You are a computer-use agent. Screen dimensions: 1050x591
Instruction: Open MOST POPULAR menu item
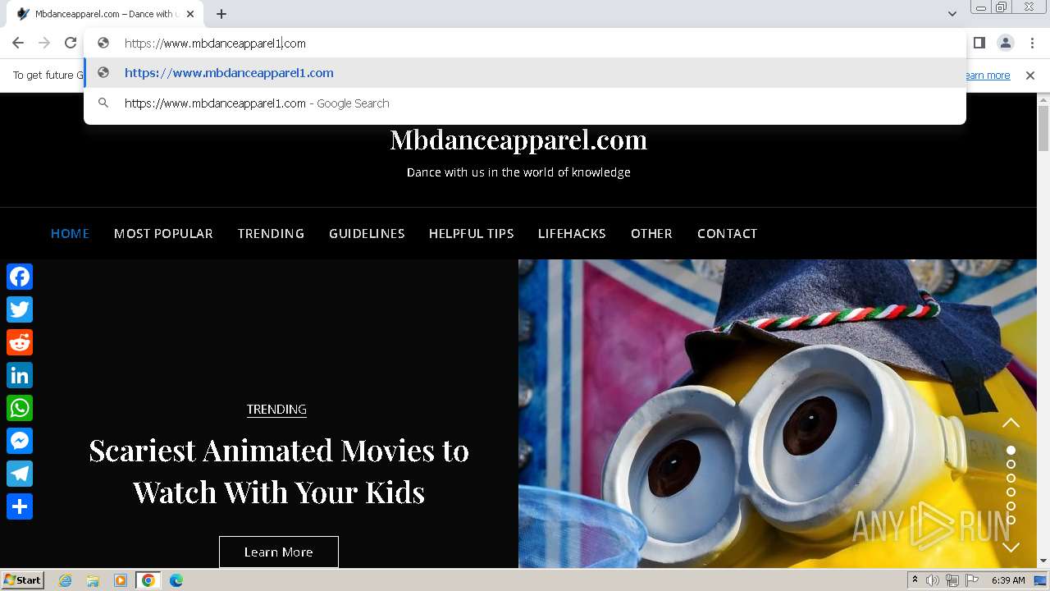pos(163,234)
